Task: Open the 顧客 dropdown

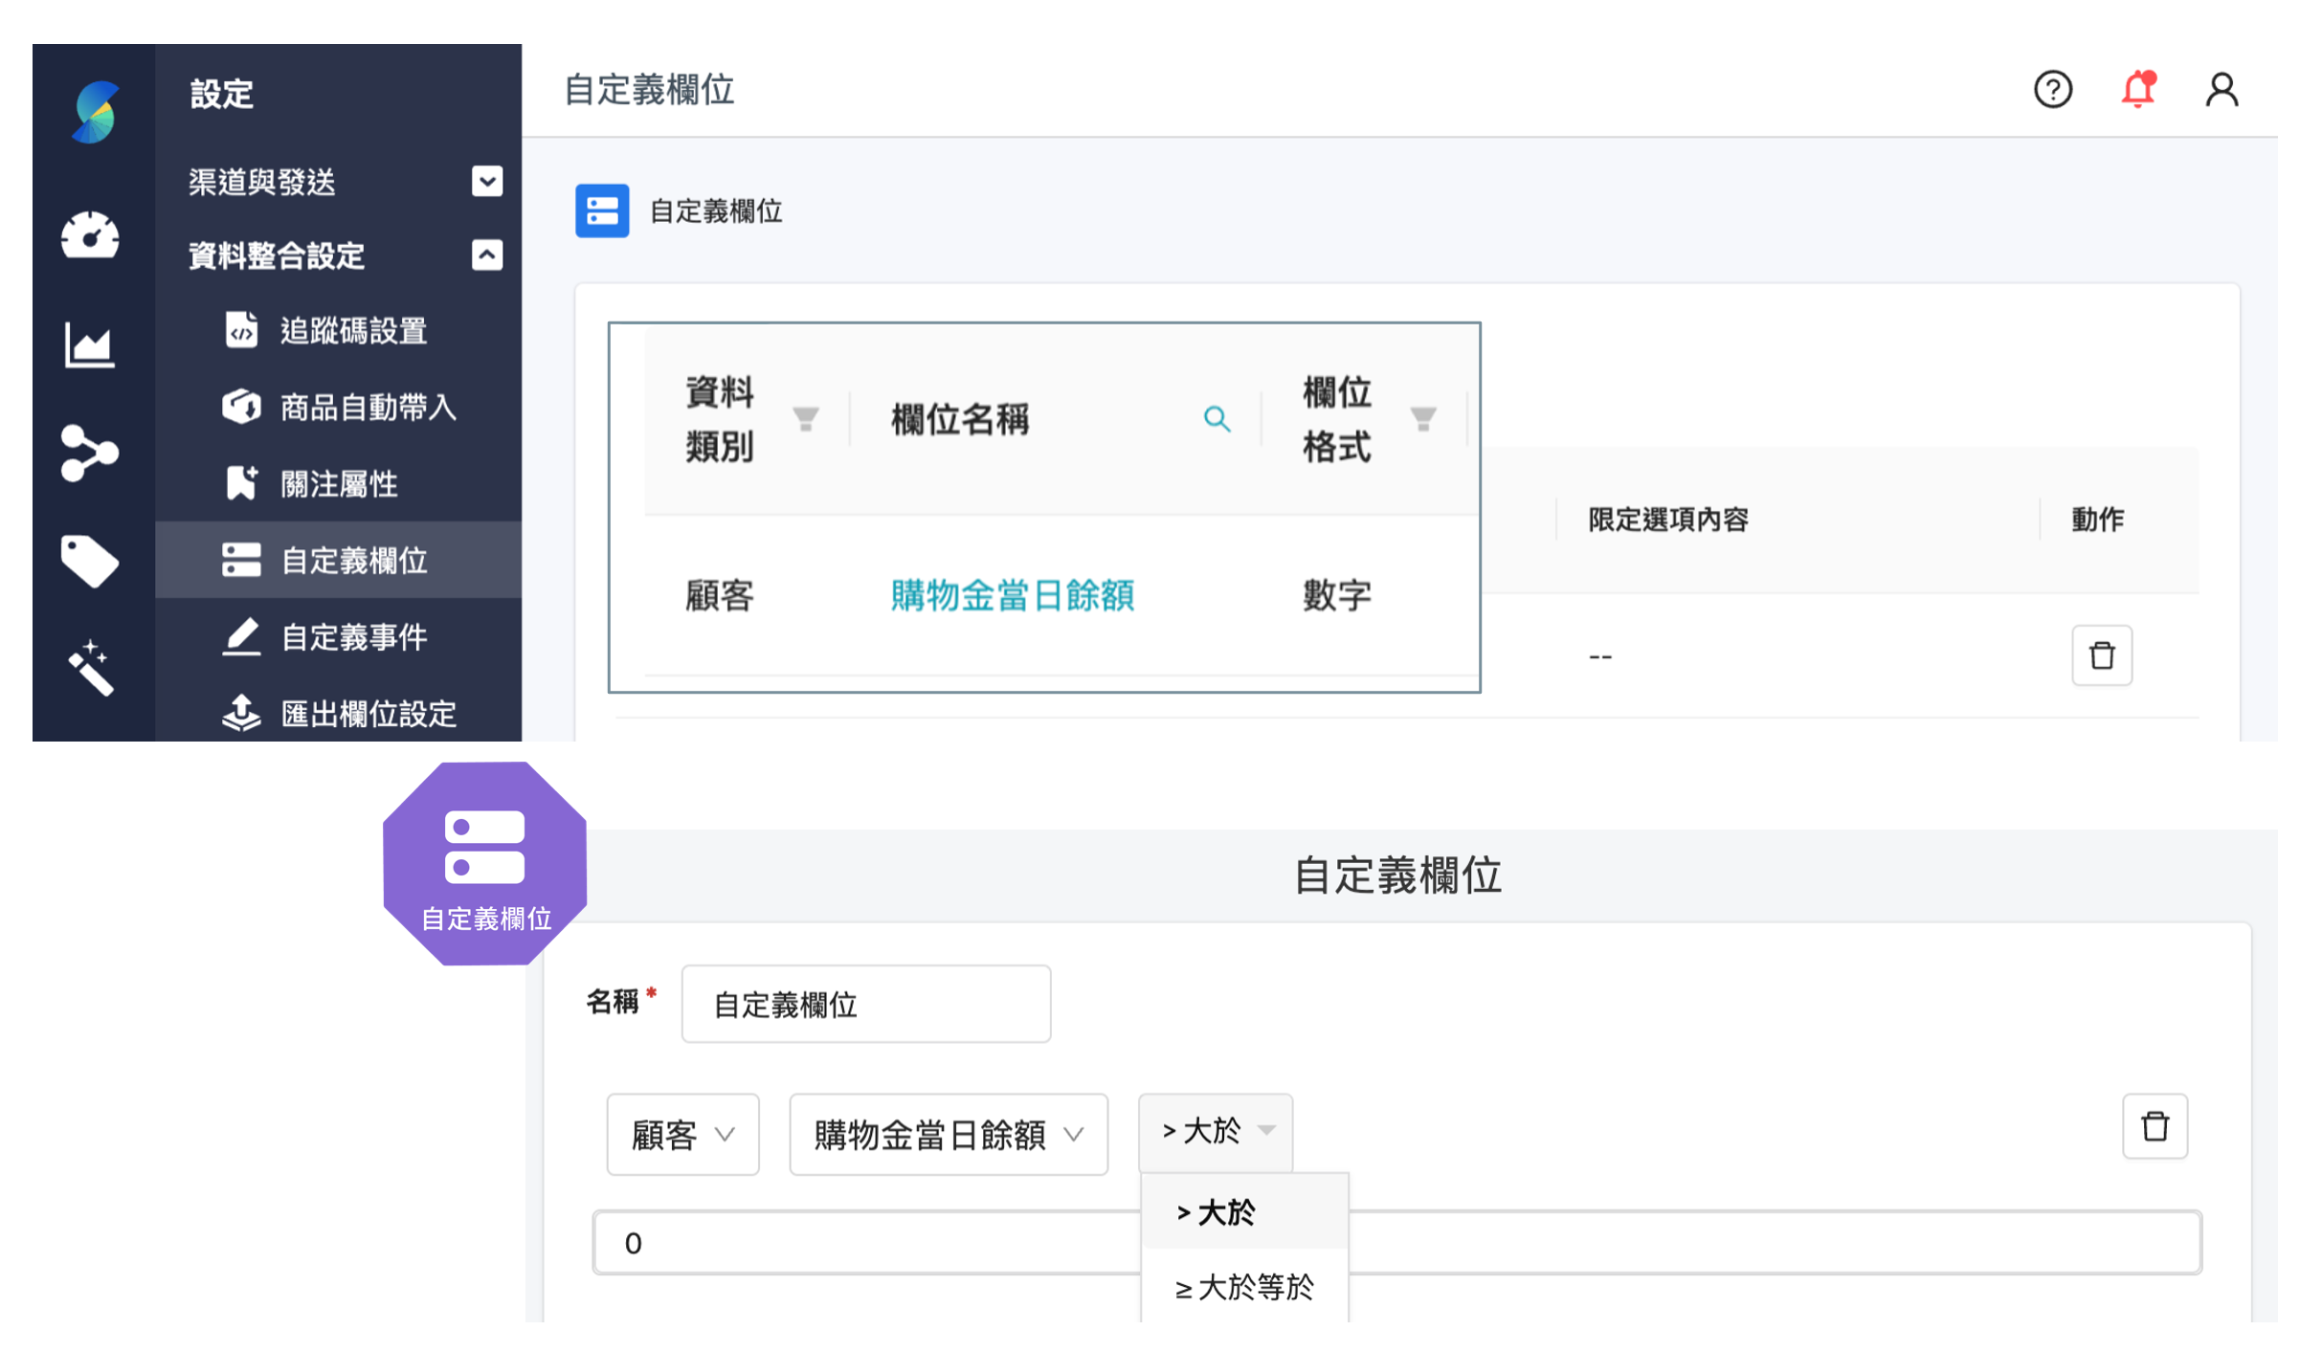Action: (681, 1134)
